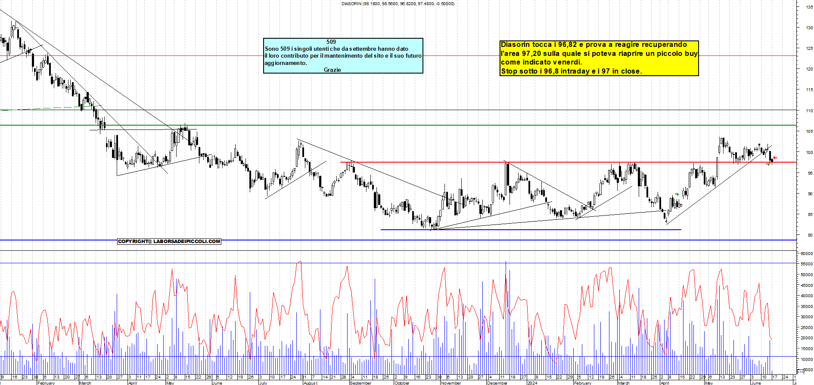
Task: Click price axis label 80
Action: (x=810, y=235)
